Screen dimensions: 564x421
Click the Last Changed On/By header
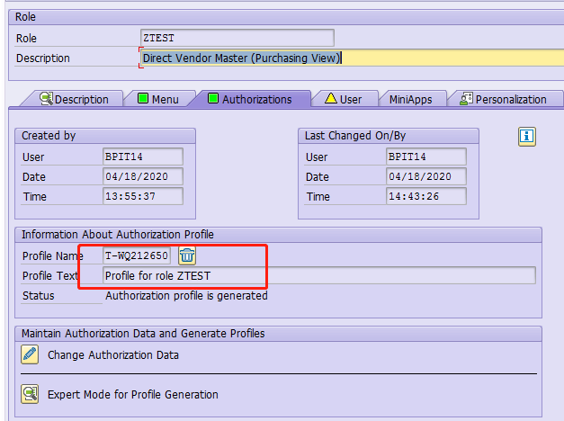389,136
